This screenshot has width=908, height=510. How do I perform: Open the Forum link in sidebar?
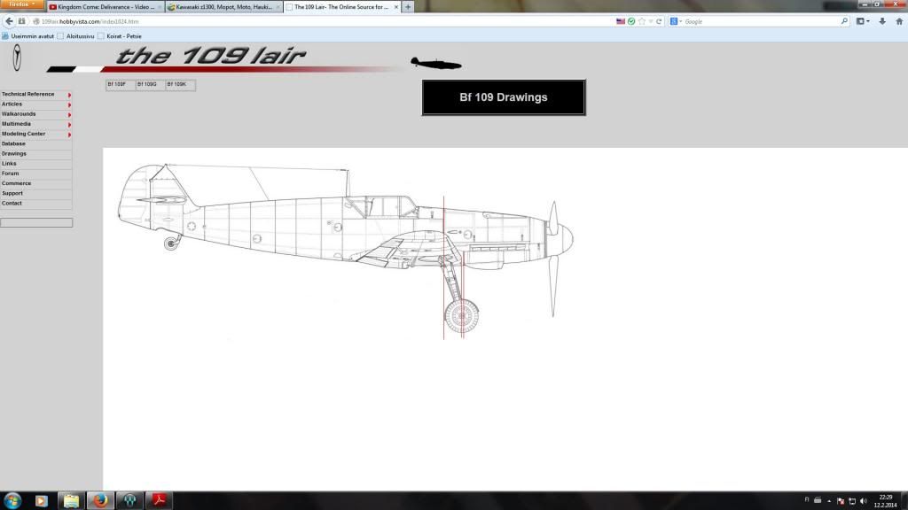click(10, 174)
